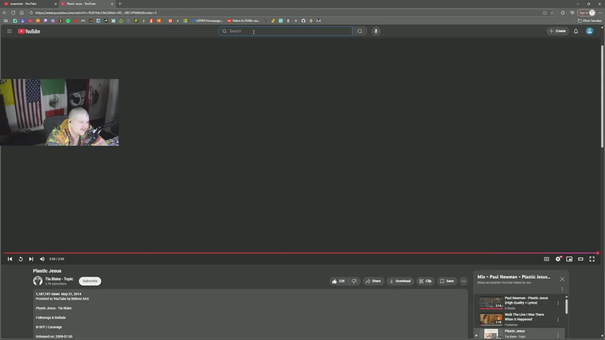Replay the finished video
The height and width of the screenshot is (340, 605).
pos(20,259)
